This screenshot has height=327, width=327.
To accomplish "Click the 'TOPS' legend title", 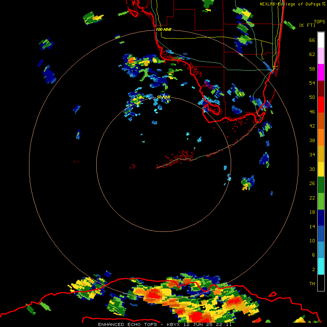I will click(x=319, y=22).
